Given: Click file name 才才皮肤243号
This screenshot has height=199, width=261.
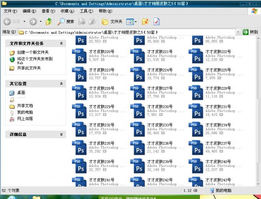Looking at the screenshot, I should (x=218, y=180).
